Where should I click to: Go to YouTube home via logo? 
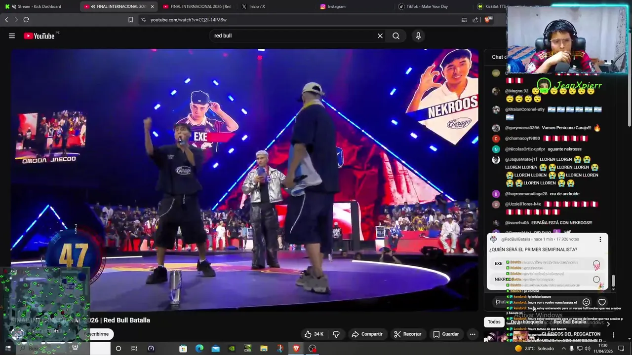click(39, 36)
